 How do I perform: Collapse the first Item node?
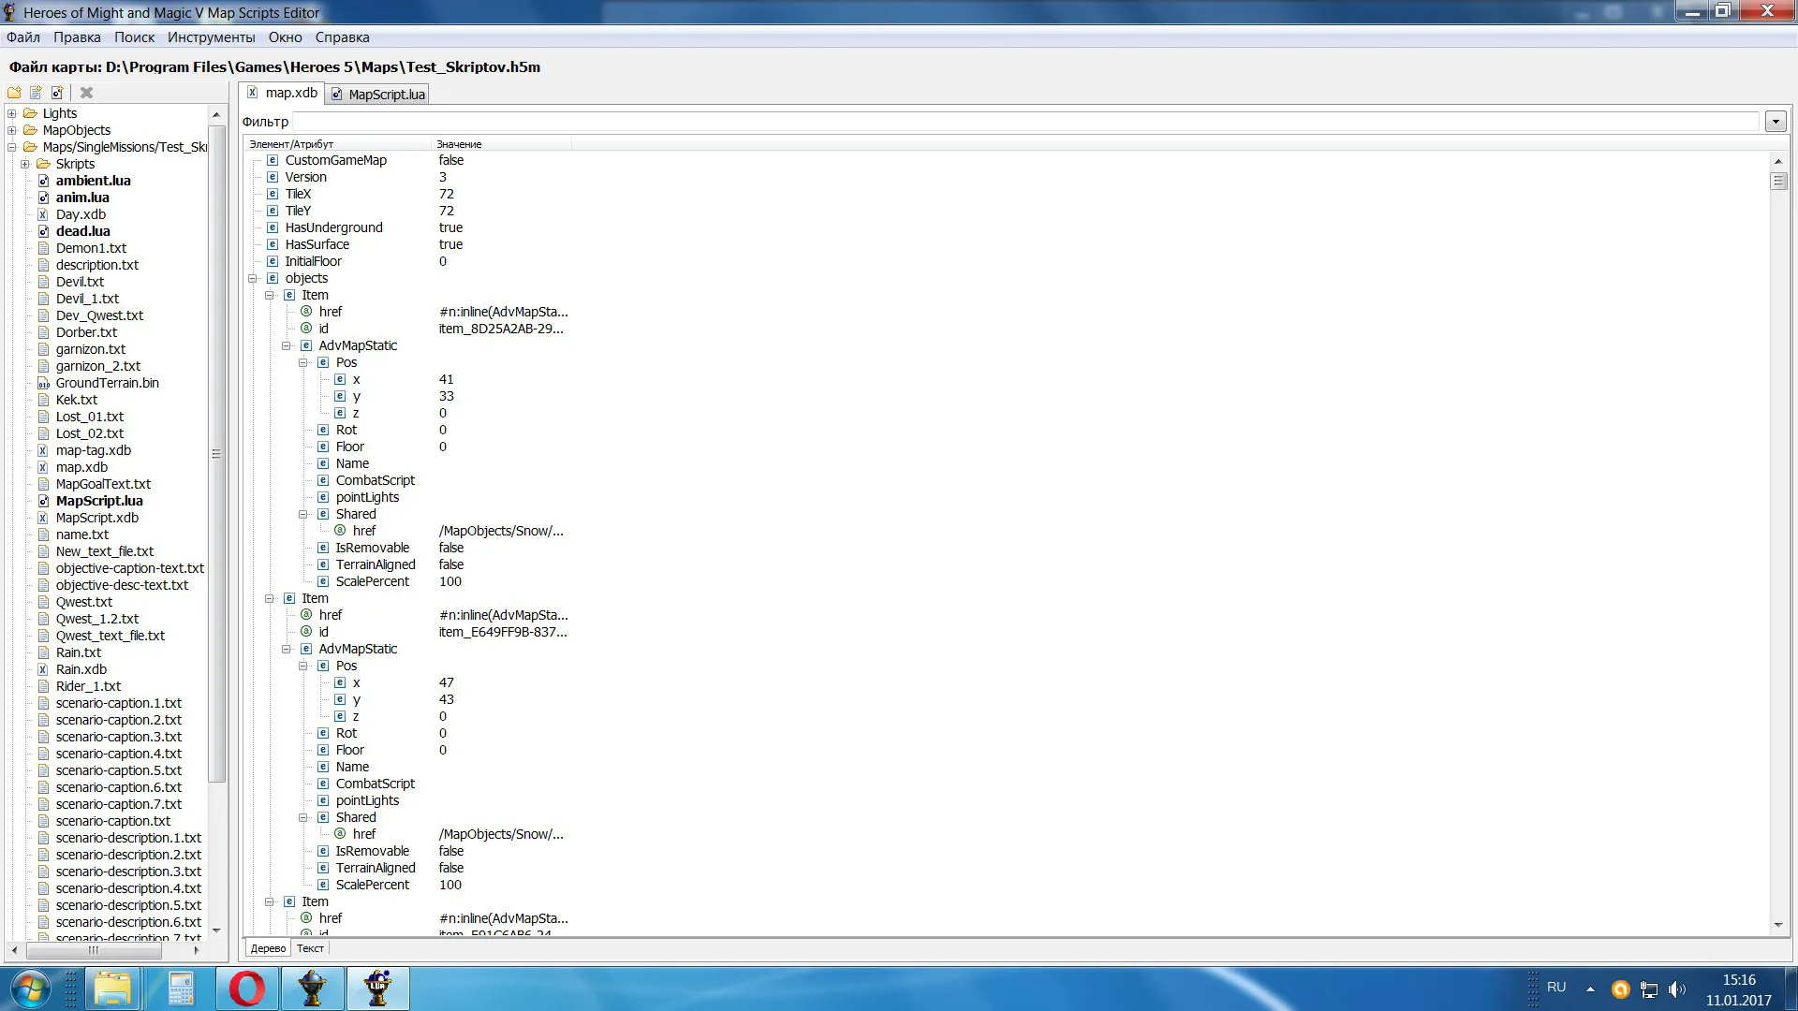(x=270, y=295)
